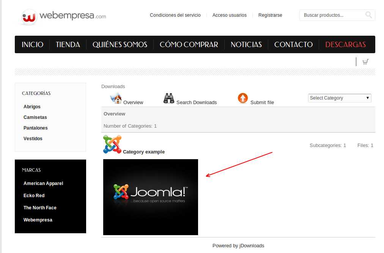Open INICIO in main menu
This screenshot has height=253, width=384.
[x=32, y=44]
